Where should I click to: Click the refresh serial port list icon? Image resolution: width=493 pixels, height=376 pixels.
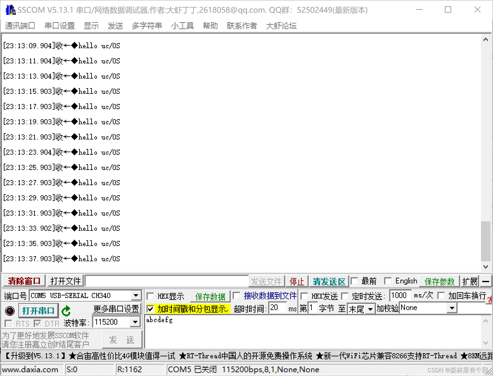pos(66,311)
